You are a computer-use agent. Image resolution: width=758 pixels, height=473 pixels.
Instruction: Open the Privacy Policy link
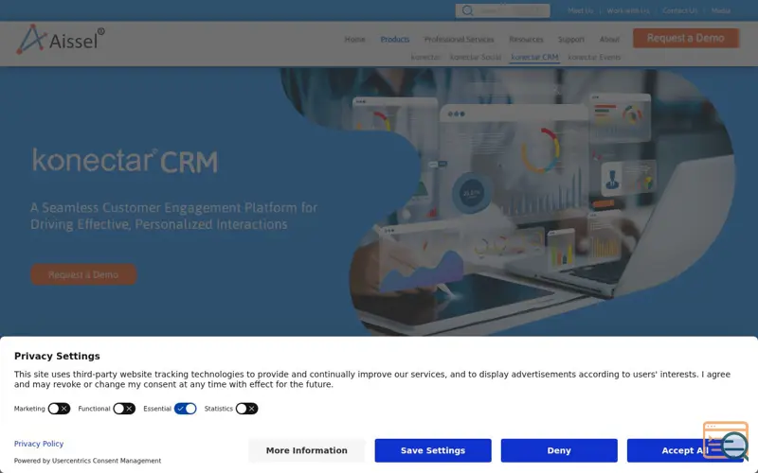[x=39, y=444]
